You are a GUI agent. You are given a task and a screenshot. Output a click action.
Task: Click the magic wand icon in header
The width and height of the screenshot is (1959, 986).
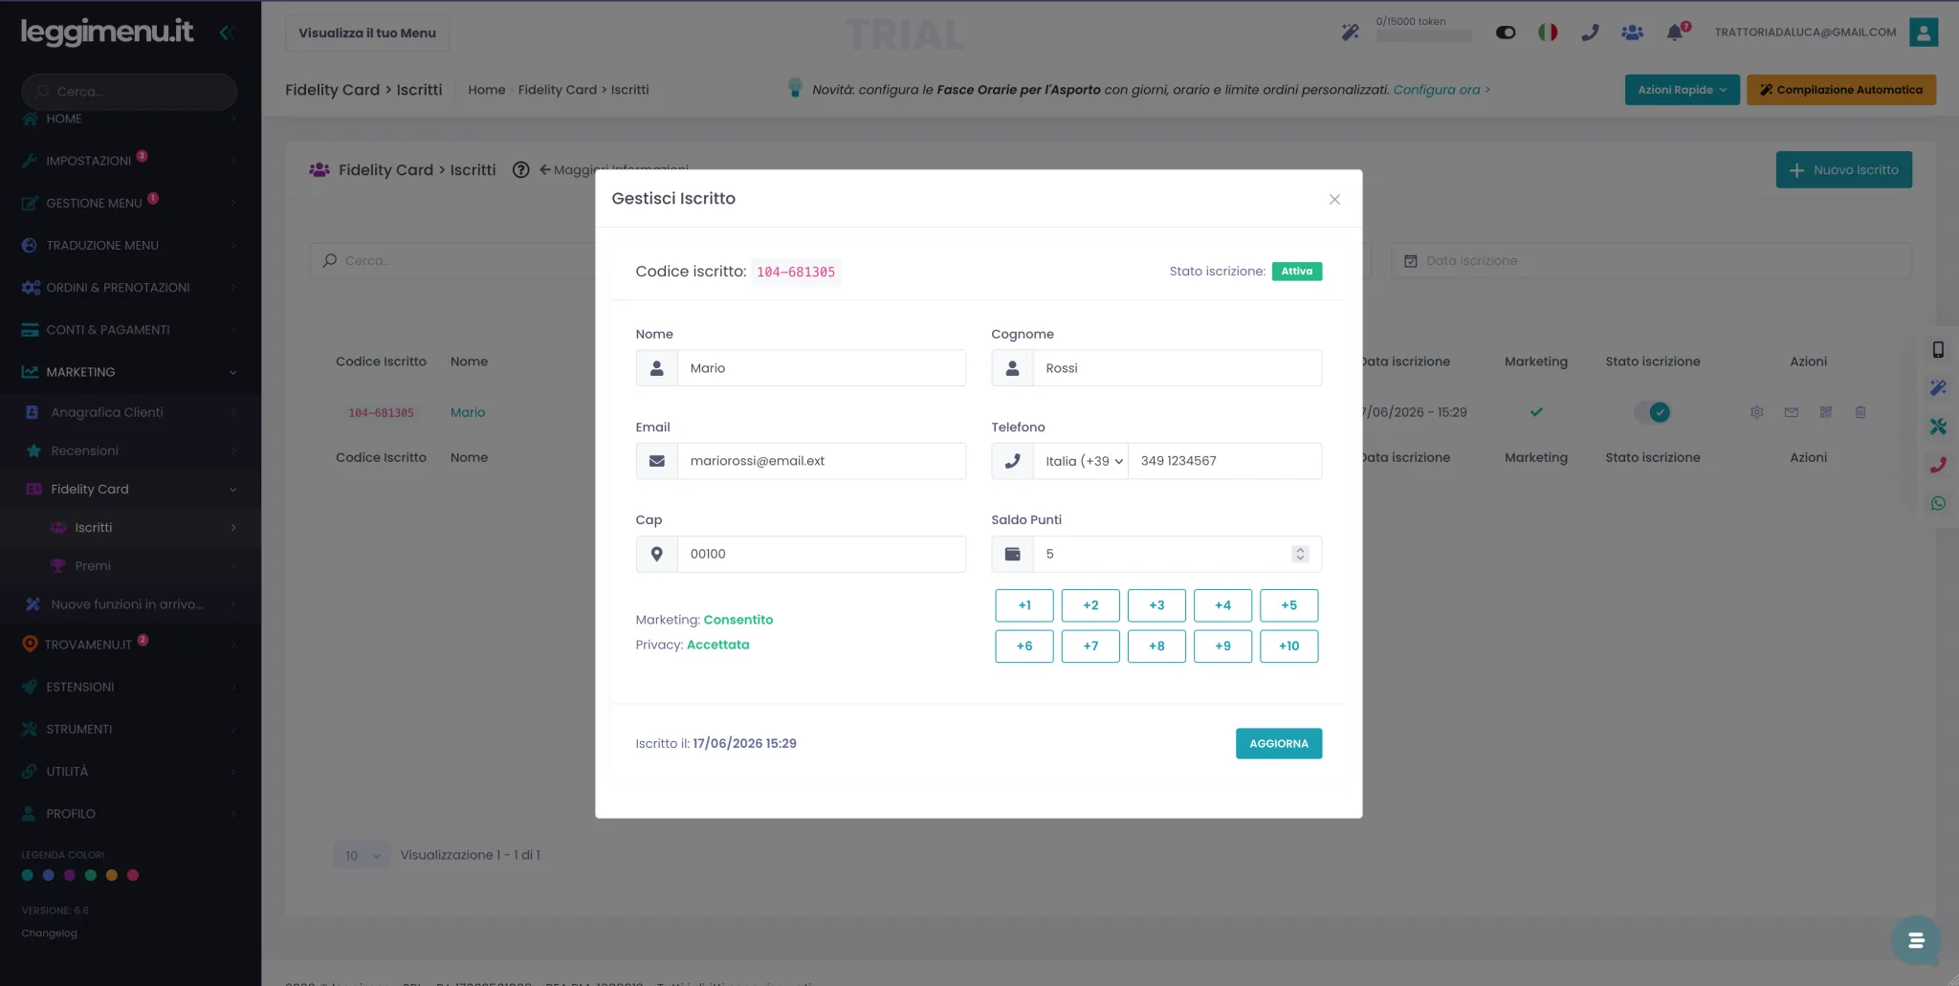(1350, 33)
